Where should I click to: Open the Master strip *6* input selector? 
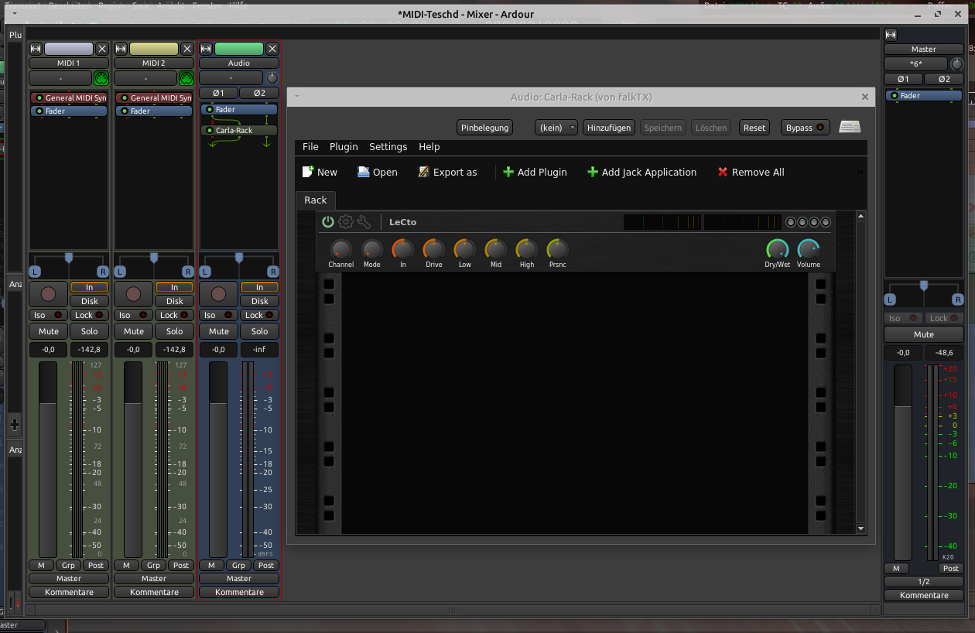pyautogui.click(x=916, y=64)
